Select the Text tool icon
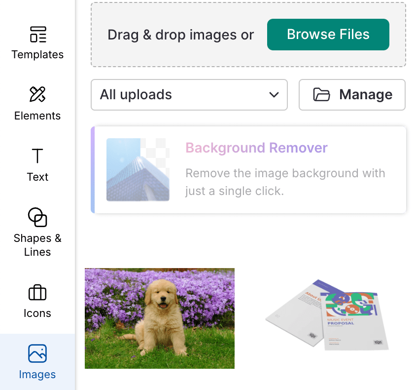 (x=37, y=156)
